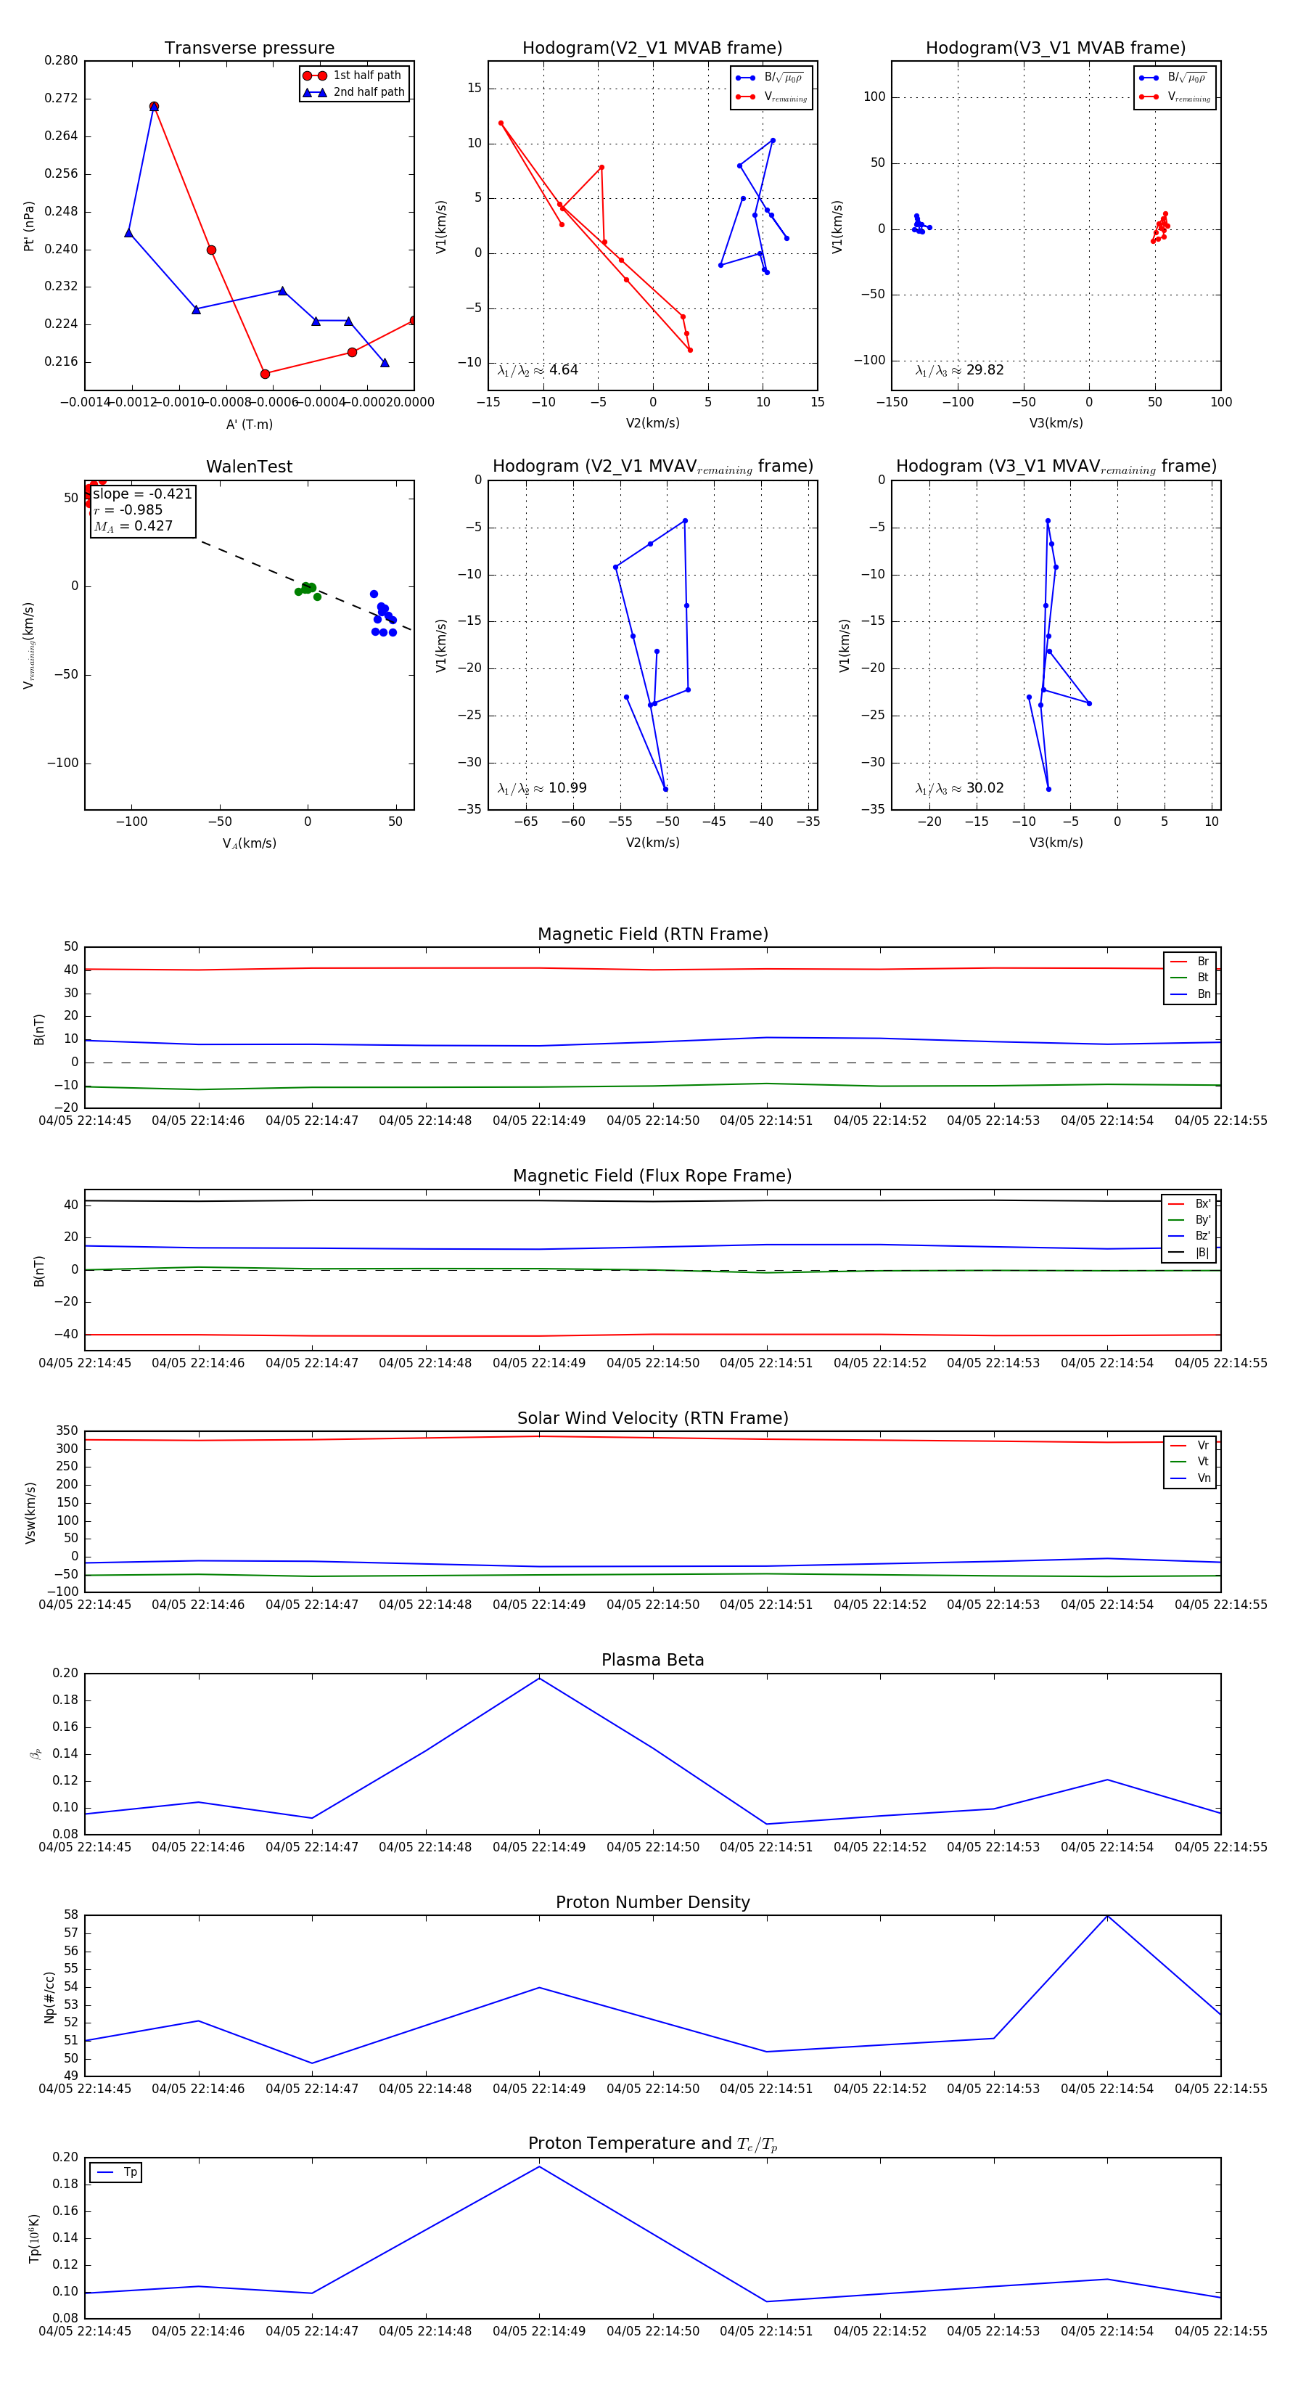Click the "Hodogram(V3_V1 MVAB frame)" title
The height and width of the screenshot is (2395, 1306).
pos(1055,49)
